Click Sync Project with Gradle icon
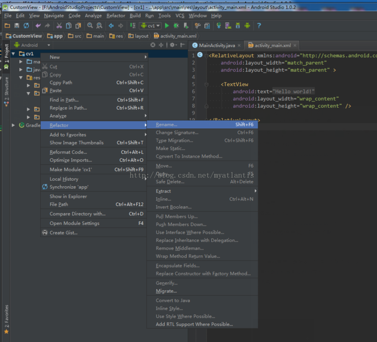The image size is (377, 342). [x=219, y=25]
